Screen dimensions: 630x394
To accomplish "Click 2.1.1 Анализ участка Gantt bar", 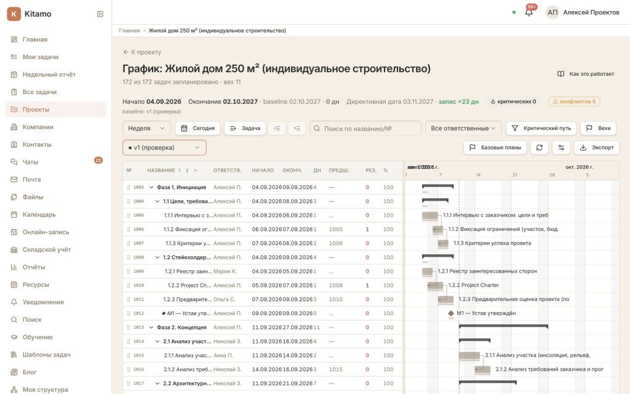I will [469, 355].
